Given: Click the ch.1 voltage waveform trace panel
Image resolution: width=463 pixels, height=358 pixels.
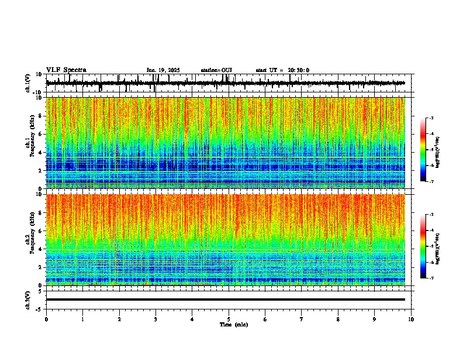Looking at the screenshot, I should 230,83.
